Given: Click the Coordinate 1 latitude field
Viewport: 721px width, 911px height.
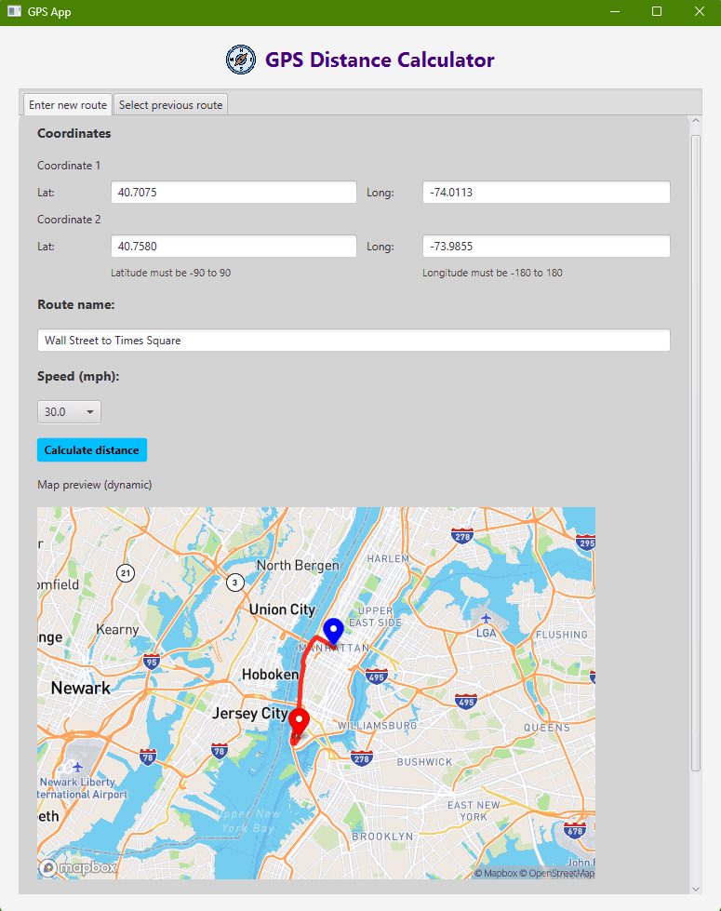Looking at the screenshot, I should coord(234,193).
